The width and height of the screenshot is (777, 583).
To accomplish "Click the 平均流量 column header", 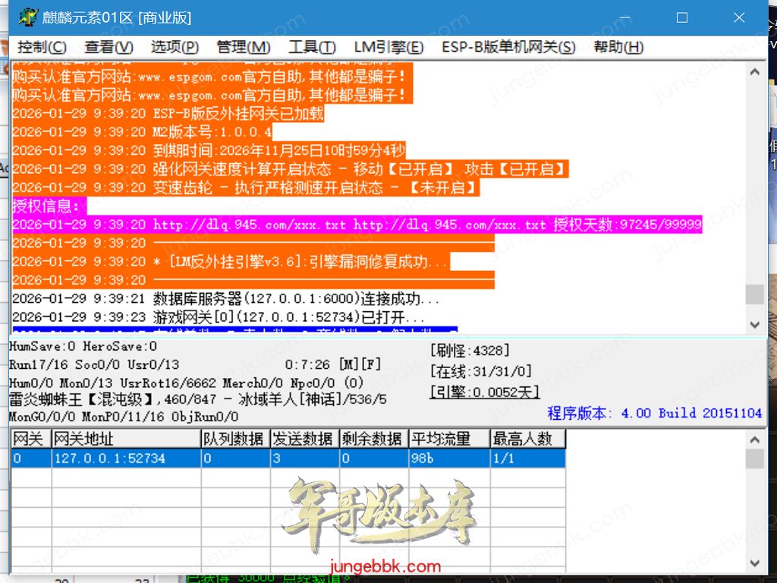I will point(448,439).
